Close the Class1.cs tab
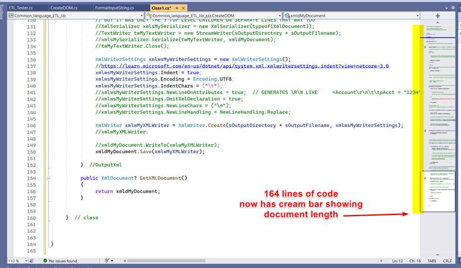This screenshot has height=268, width=461. click(x=183, y=8)
